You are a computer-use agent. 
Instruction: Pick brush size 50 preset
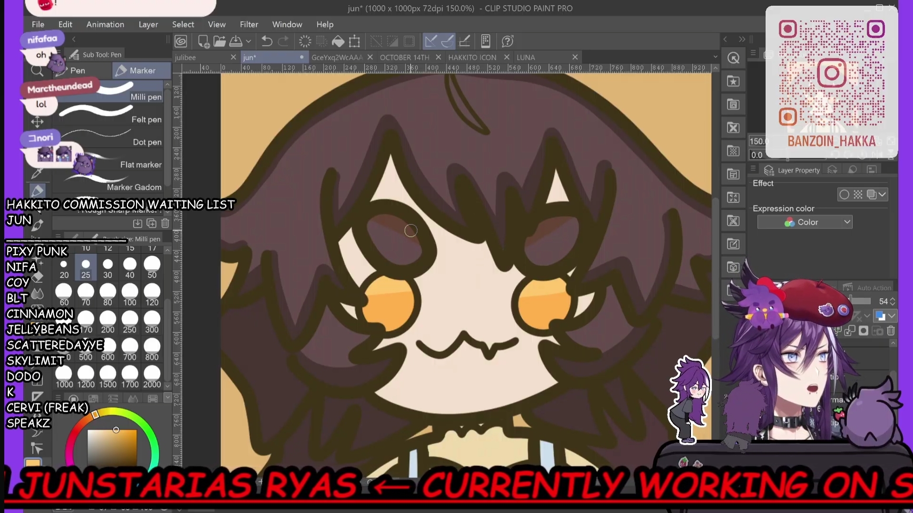tap(152, 265)
